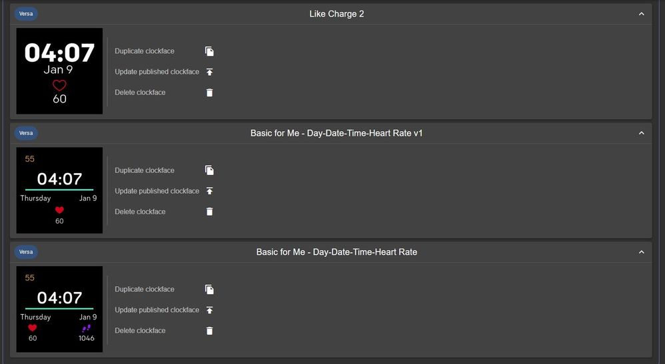
Task: Click trash icon for Heart Rate v1 clockface
Action: click(209, 212)
